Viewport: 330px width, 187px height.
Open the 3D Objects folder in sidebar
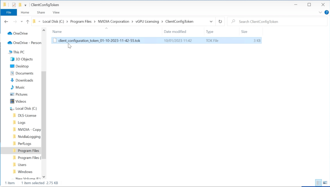click(24, 59)
